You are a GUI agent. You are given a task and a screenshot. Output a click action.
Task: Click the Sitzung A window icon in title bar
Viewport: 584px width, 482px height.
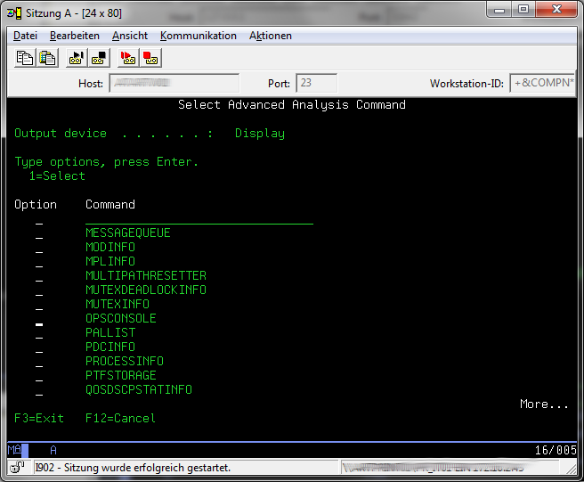coord(15,10)
